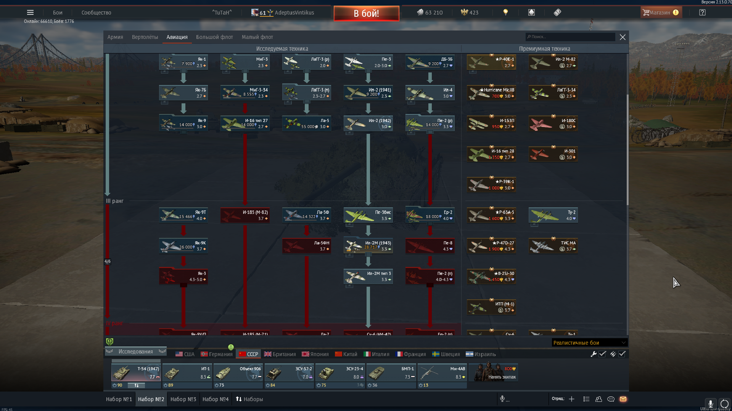Open the Сообщество menu
Screen dimensions: 732x411
coord(97,13)
